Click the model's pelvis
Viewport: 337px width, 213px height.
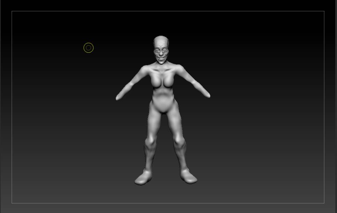164,107
